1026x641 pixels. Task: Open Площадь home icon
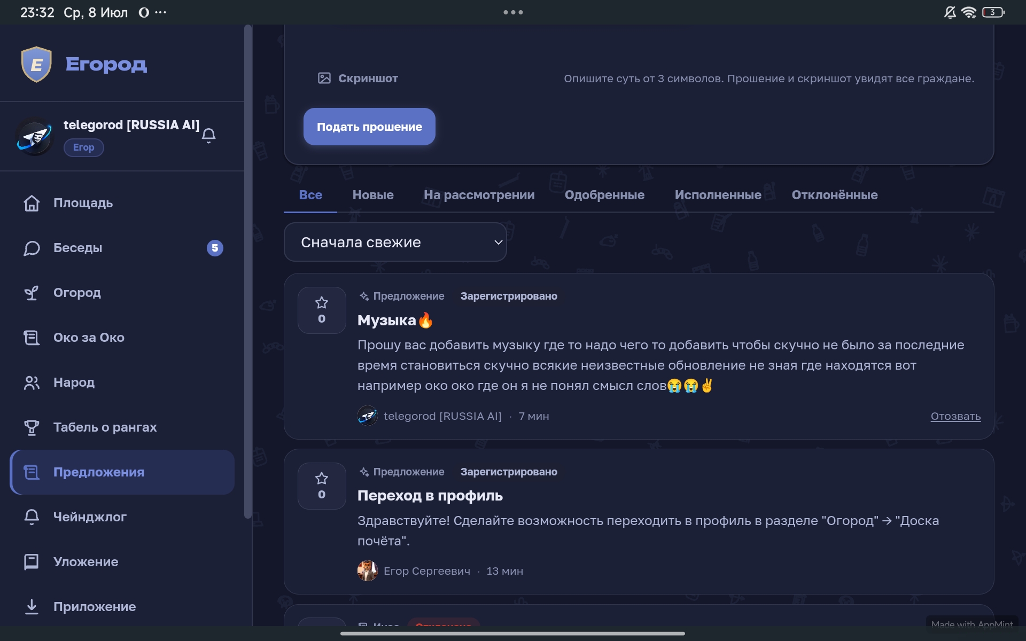(32, 203)
